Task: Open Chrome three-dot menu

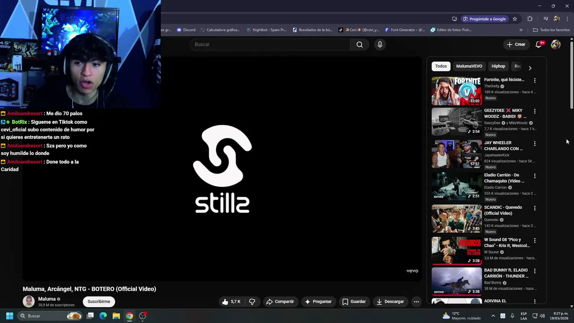Action: click(567, 19)
